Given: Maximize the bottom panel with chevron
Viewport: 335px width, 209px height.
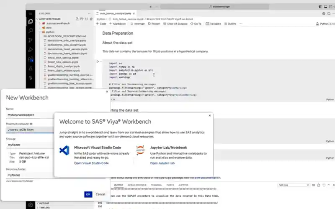Looking at the screenshot, I should point(329,185).
